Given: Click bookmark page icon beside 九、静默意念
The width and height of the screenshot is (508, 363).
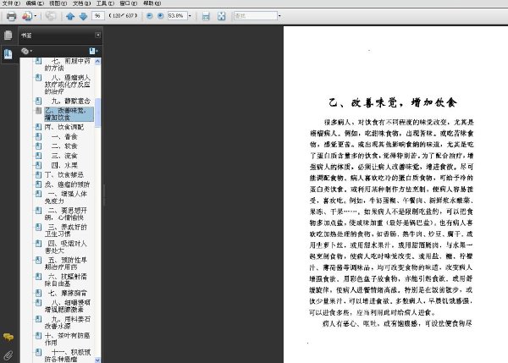Looking at the screenshot, I should (38, 101).
